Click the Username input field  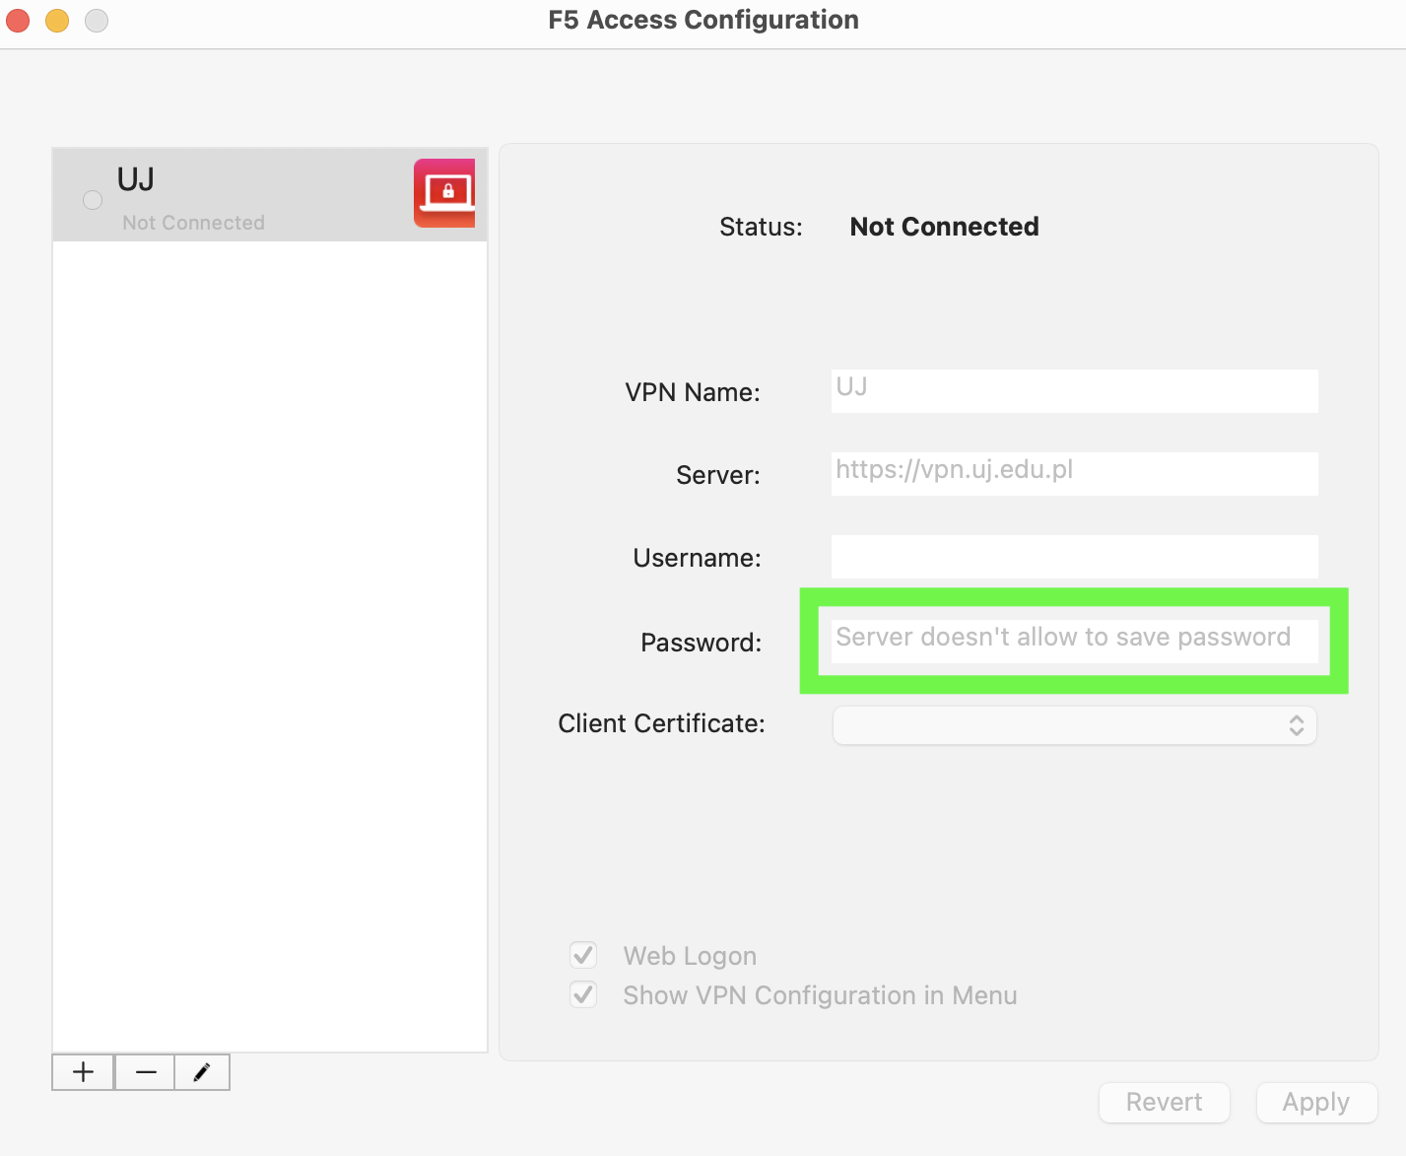point(1075,557)
